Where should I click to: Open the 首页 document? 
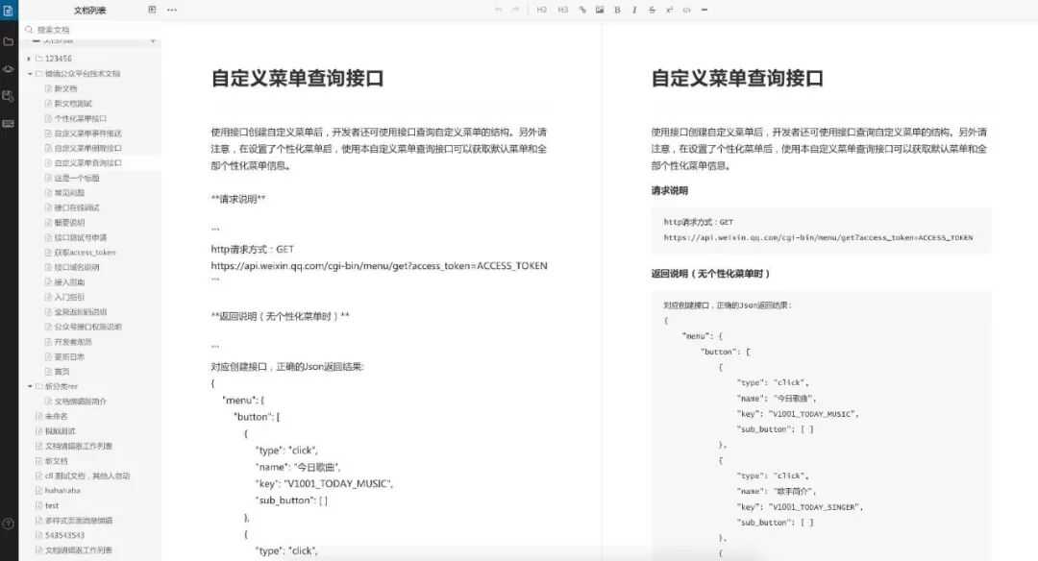(x=62, y=372)
